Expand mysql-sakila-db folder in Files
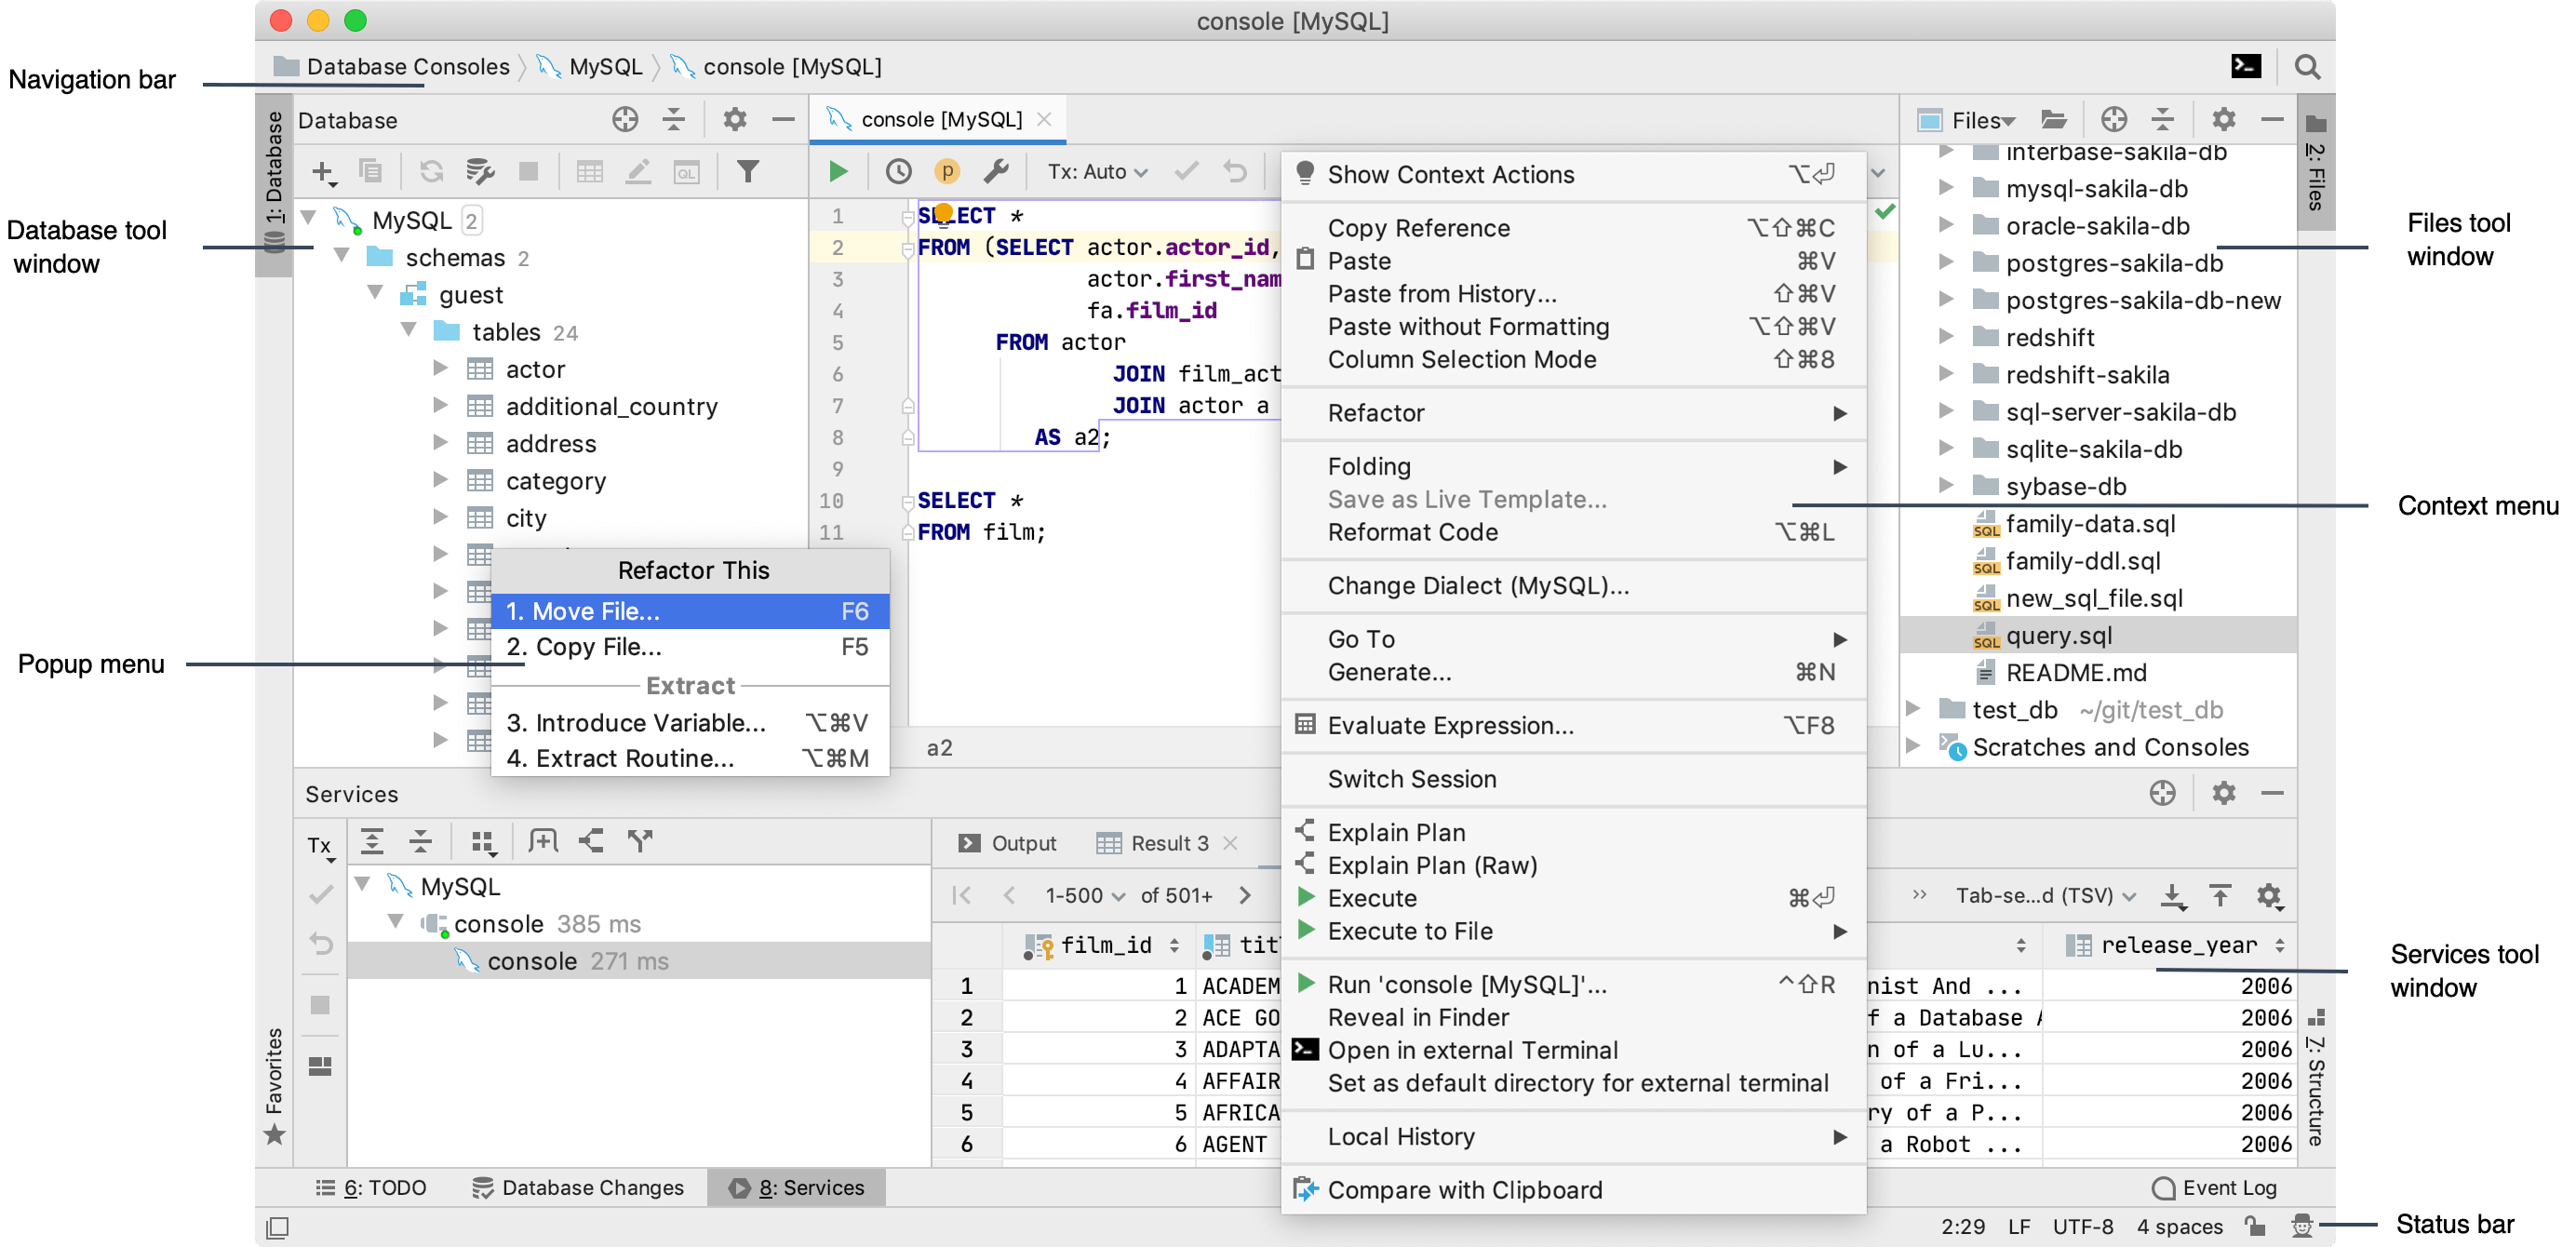2576x1247 pixels. tap(1945, 188)
